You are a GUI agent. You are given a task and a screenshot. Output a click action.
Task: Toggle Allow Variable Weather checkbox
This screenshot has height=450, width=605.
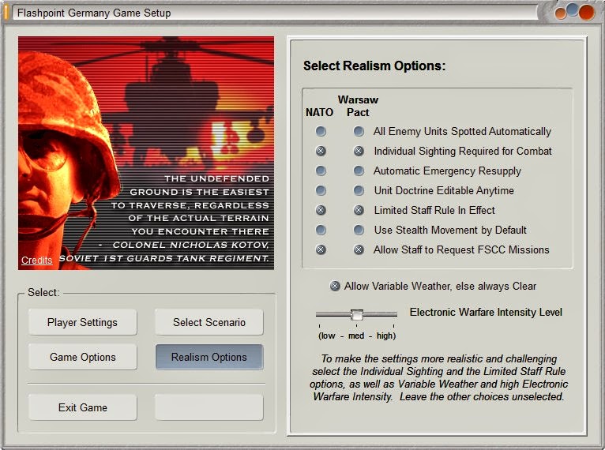click(335, 286)
